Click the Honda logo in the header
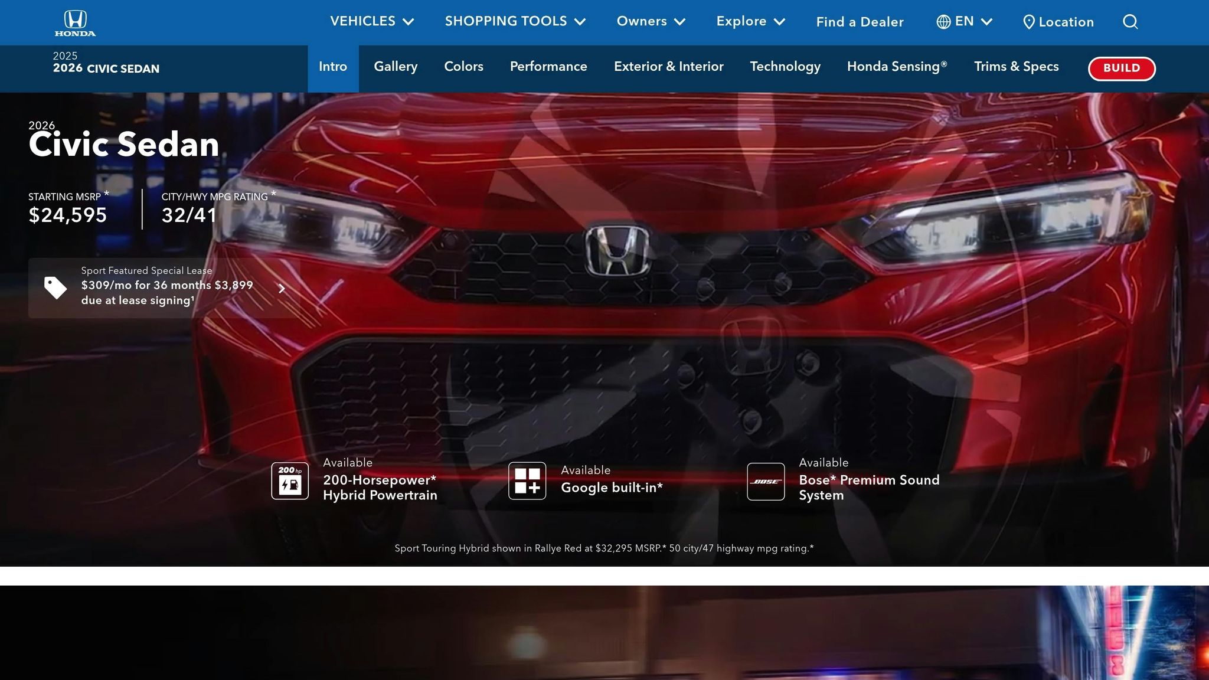1209x680 pixels. click(75, 23)
